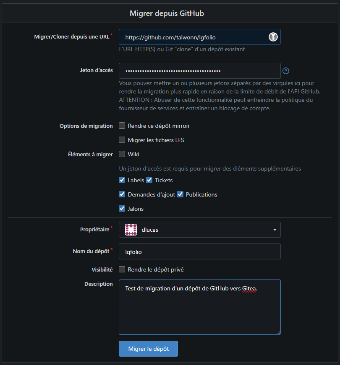Screen dimensions: 340x365
Task: Uncheck the Tickets checkbox
Action: (x=149, y=180)
